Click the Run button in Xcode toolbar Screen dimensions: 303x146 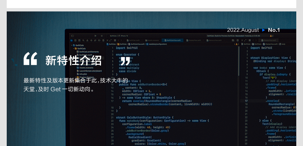coord(96,35)
